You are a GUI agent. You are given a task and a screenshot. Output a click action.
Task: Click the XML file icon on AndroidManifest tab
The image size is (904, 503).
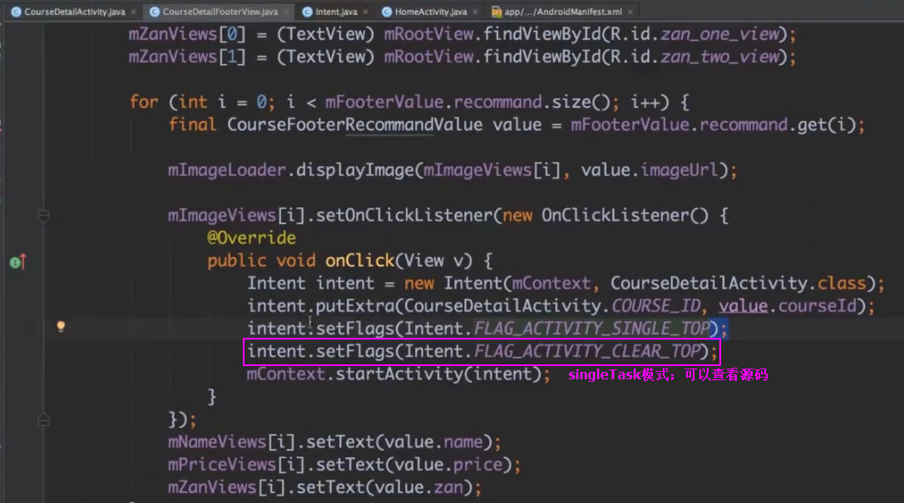click(x=496, y=12)
